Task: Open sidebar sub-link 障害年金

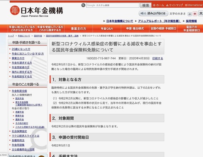Action: tap(19, 116)
